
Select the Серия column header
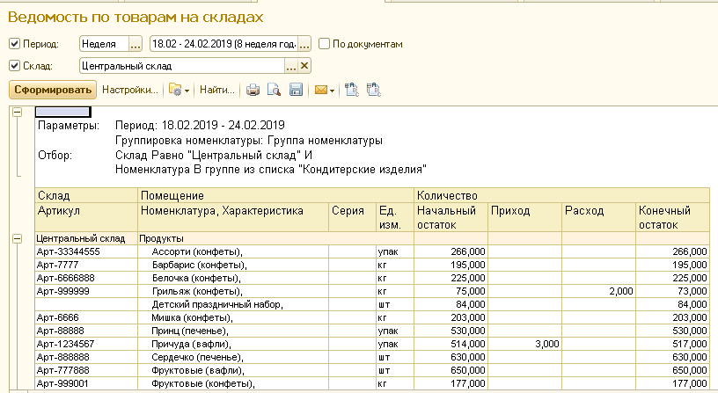352,217
